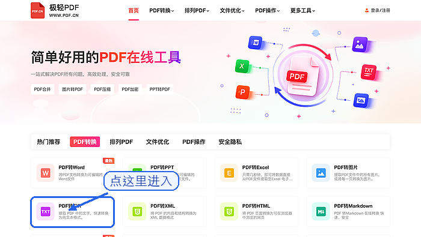The height and width of the screenshot is (237, 421).
Task: Open the PDF转Word tool icon
Action: pyautogui.click(x=45, y=173)
